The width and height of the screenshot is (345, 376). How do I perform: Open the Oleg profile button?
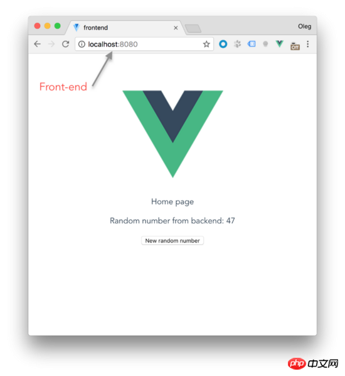pyautogui.click(x=304, y=26)
